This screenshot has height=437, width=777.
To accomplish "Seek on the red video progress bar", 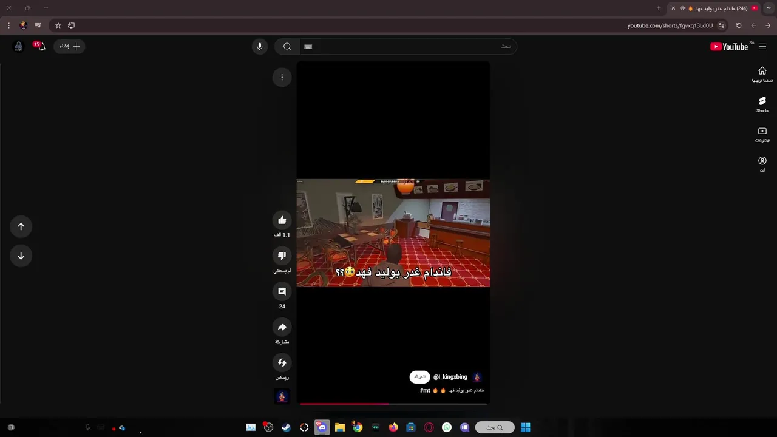I will click(393, 403).
